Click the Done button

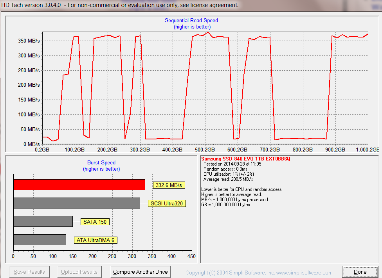(360, 272)
